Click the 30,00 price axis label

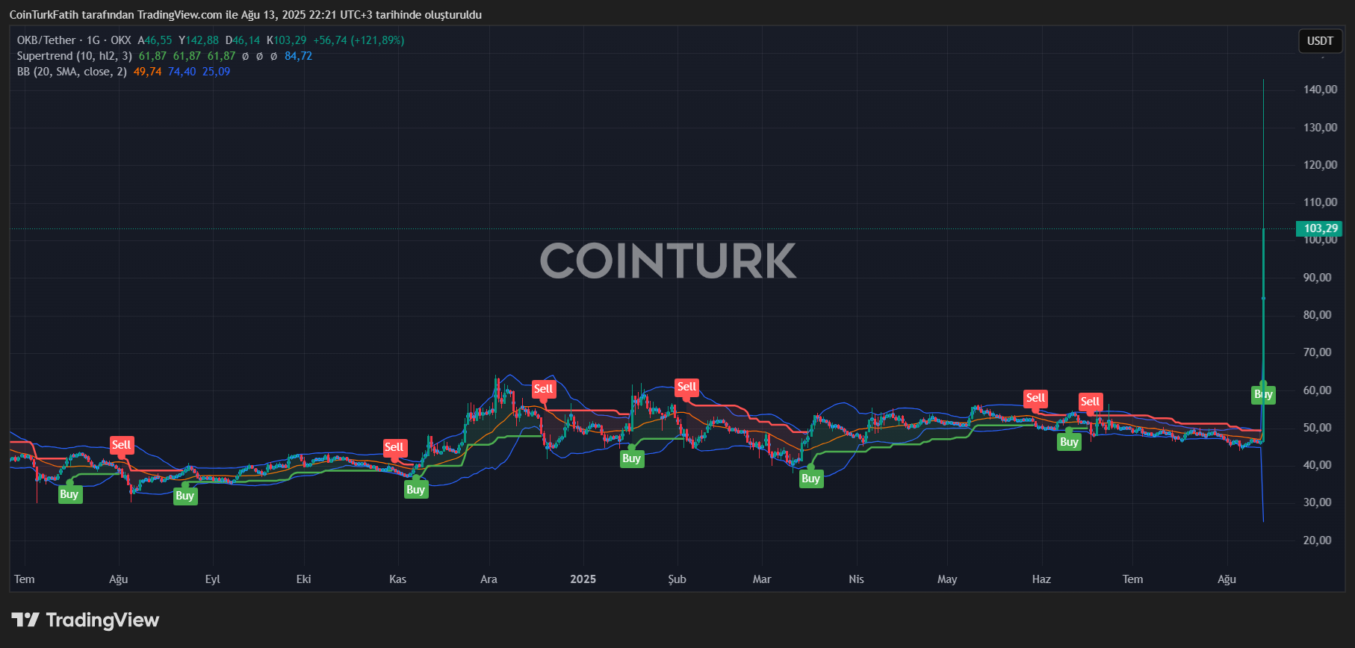click(1317, 502)
